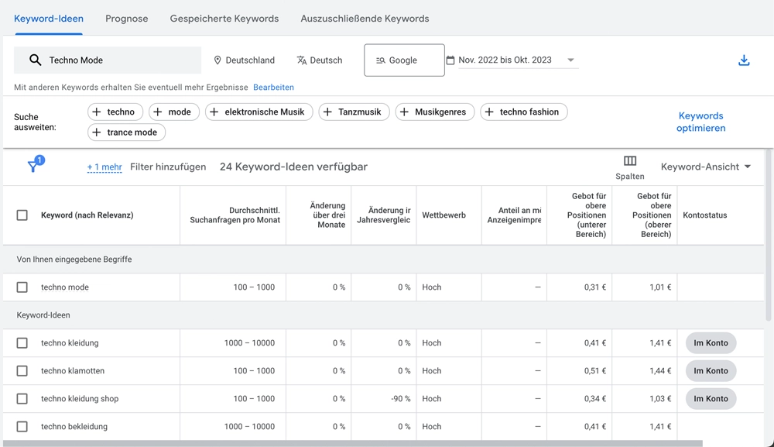Click plus icon on trance mode chip

coord(97,132)
